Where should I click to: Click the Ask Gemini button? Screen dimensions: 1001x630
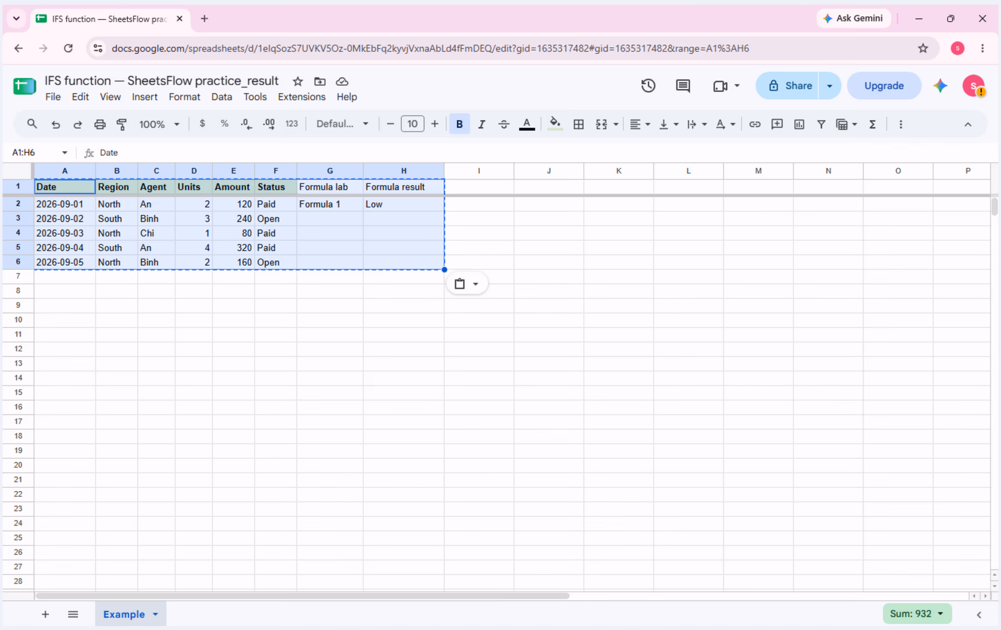click(x=853, y=18)
